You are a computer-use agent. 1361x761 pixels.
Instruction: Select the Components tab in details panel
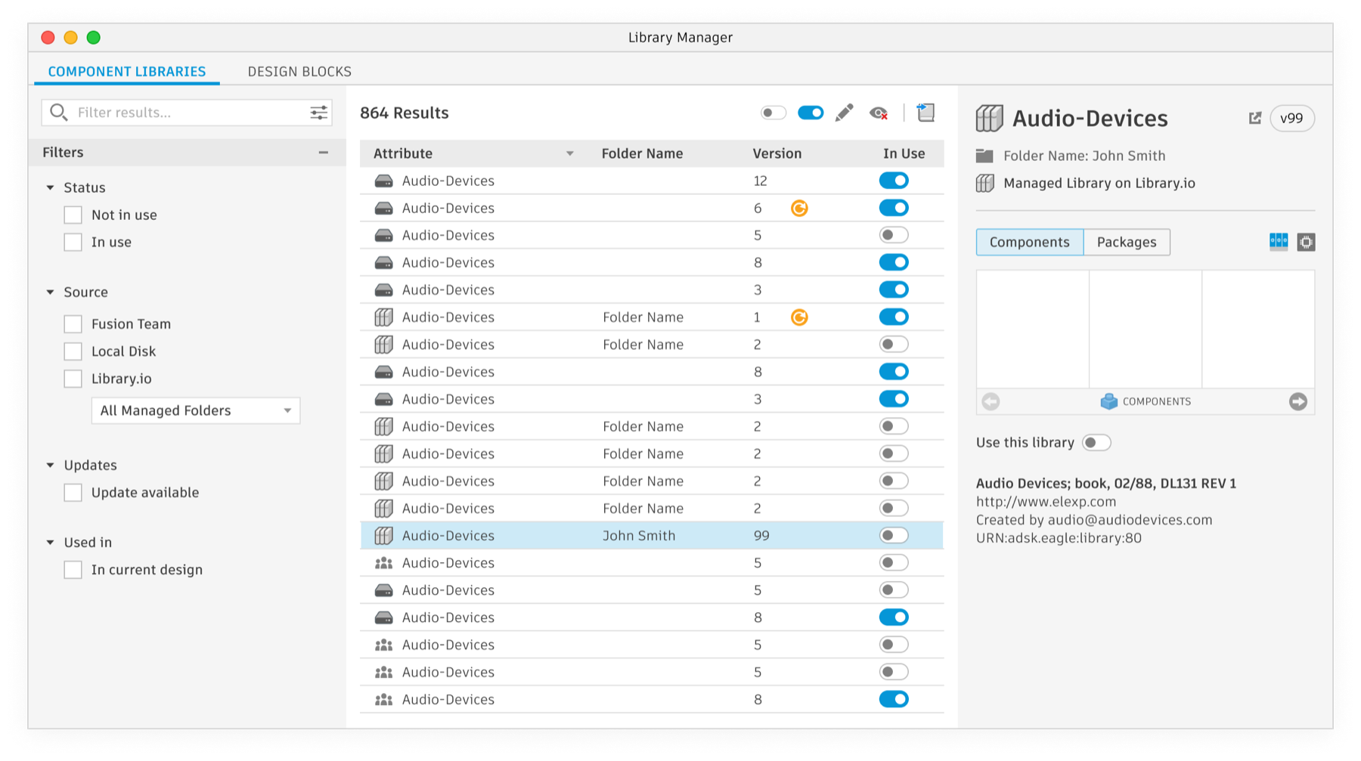point(1030,242)
